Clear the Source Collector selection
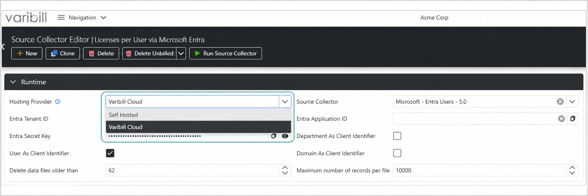588x196 pixels. tap(560, 102)
